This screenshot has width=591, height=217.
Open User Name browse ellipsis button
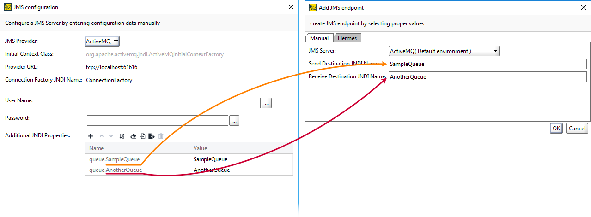click(267, 103)
